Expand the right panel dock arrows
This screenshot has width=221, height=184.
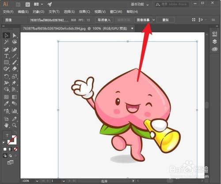click(x=217, y=26)
